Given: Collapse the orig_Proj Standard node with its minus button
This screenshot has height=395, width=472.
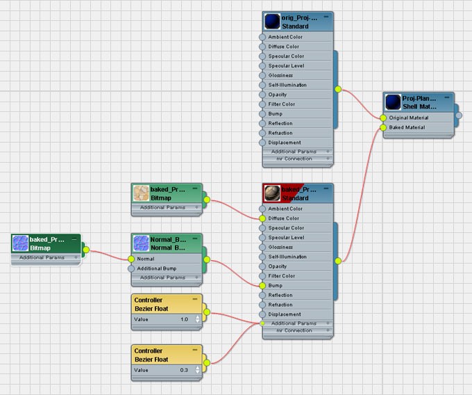Looking at the screenshot, I should point(326,17).
